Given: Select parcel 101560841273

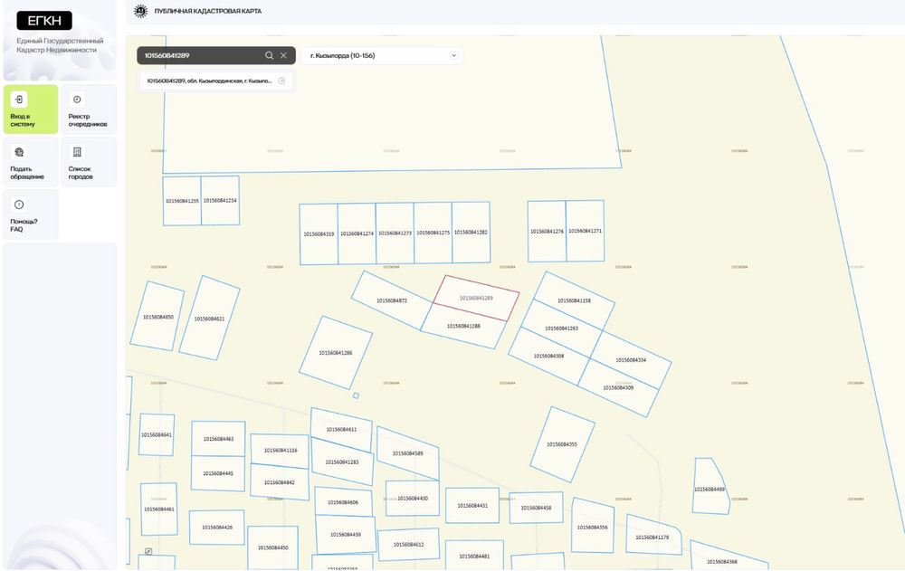Looking at the screenshot, I should click(x=395, y=233).
